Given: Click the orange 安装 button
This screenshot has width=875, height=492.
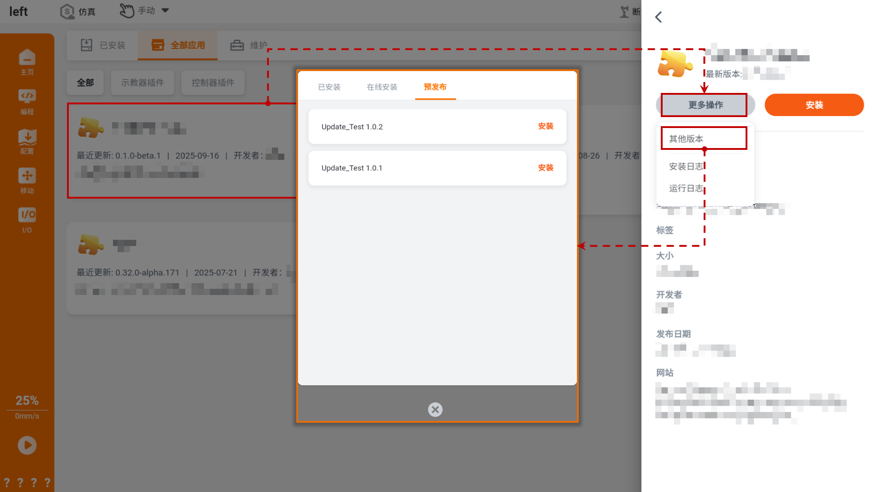Looking at the screenshot, I should point(814,105).
